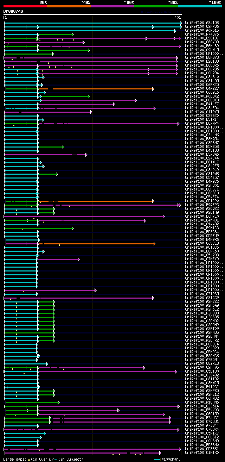Select label UniRef100_Q7U3X4
The width and height of the screenshot is (225, 462).
202,429
